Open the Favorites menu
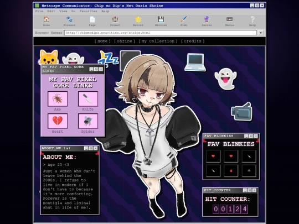Viewport: 299px width, 224px height. 88,11
